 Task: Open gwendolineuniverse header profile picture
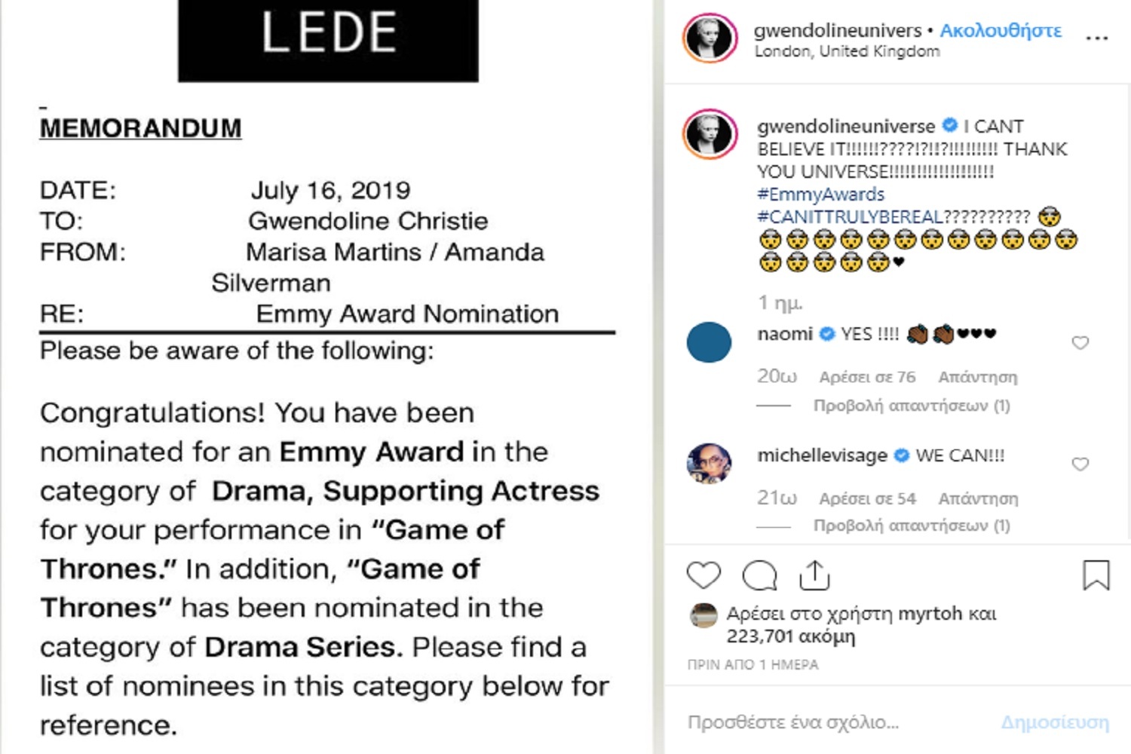[710, 38]
